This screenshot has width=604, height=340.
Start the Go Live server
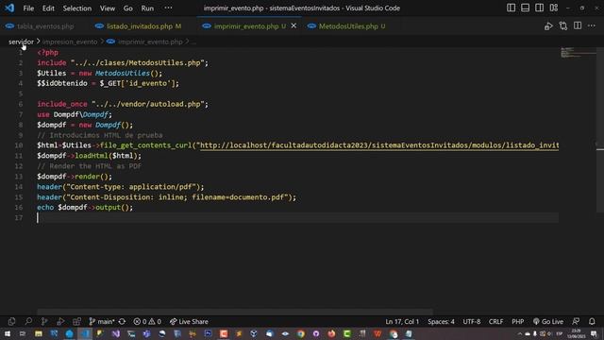(548, 321)
